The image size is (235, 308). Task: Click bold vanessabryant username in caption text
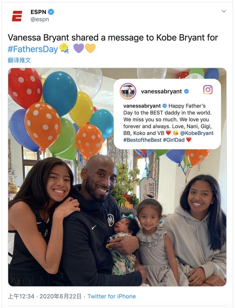click(142, 106)
